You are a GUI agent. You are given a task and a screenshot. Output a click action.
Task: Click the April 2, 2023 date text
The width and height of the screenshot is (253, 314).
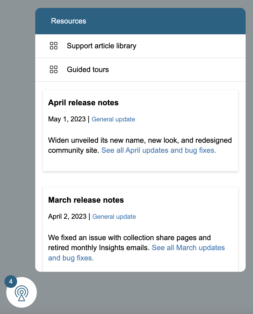coord(67,216)
